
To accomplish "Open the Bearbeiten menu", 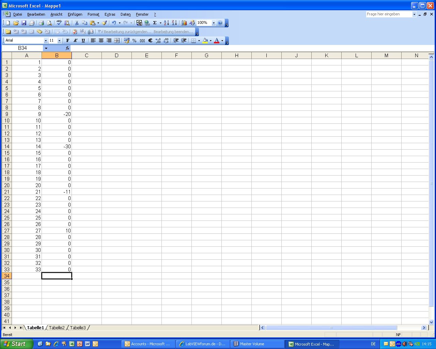I will [36, 14].
